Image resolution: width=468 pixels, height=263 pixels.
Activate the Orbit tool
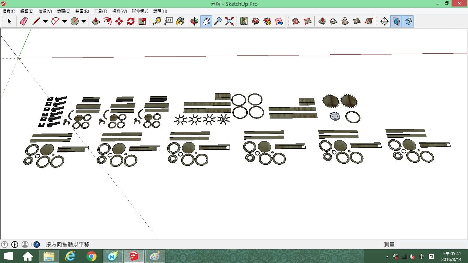(195, 21)
